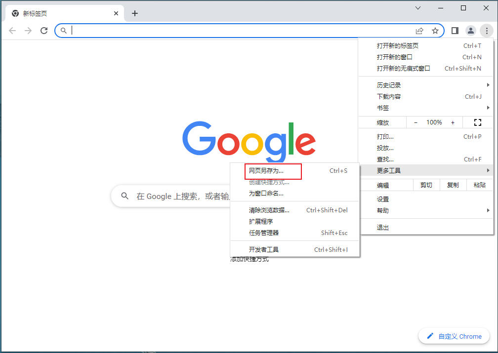Click the Google logo
Screen dimensions: 498x353
tap(249, 142)
